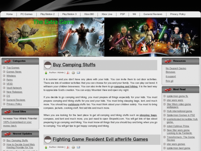The height and width of the screenshot is (151, 201).
Task: Click the red car icon beside Most Read
Action: pyautogui.click(x=168, y=89)
